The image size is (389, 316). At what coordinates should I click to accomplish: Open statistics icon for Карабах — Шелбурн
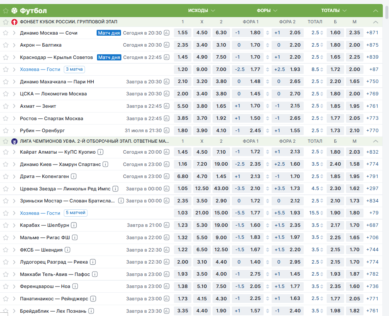click(167, 225)
